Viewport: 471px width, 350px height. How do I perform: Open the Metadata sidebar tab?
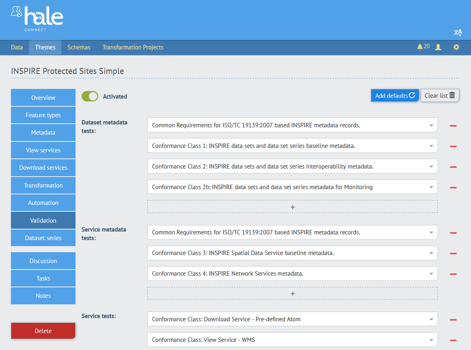43,133
